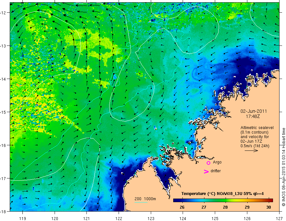Click the (0.1m contours) caption line
Viewport: 286px width, 221px height.
pyautogui.click(x=254, y=132)
